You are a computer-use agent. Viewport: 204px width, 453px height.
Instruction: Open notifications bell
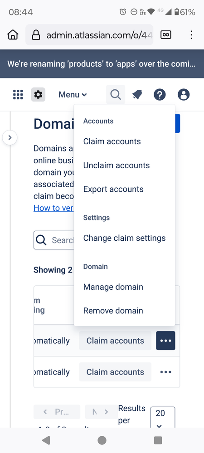pyautogui.click(x=137, y=94)
